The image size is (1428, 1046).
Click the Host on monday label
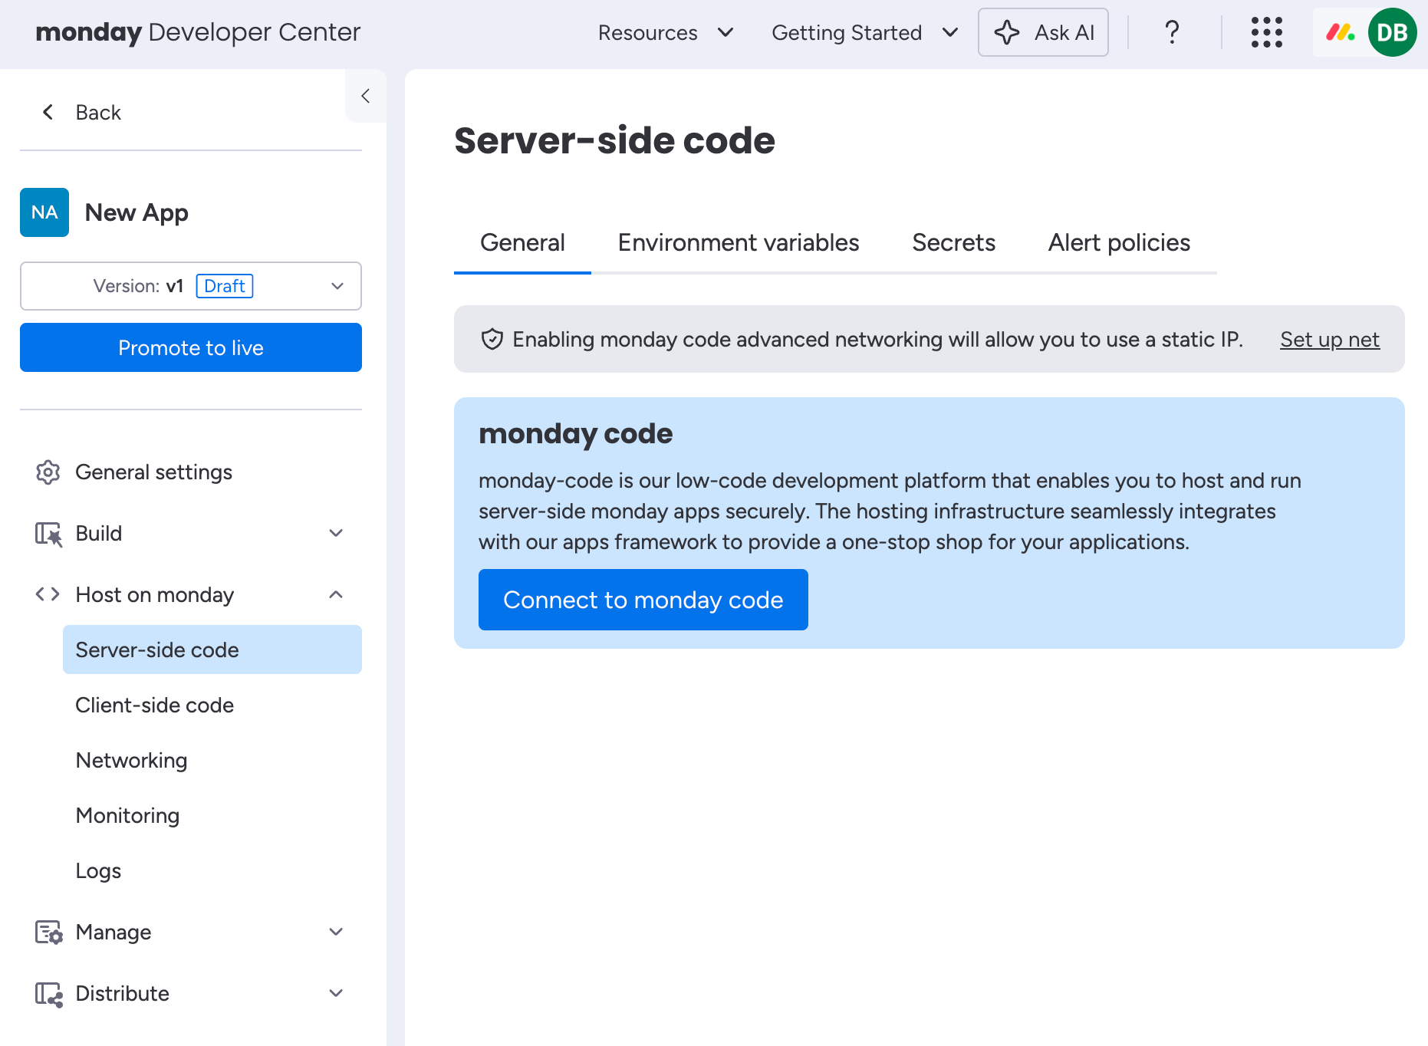(155, 594)
